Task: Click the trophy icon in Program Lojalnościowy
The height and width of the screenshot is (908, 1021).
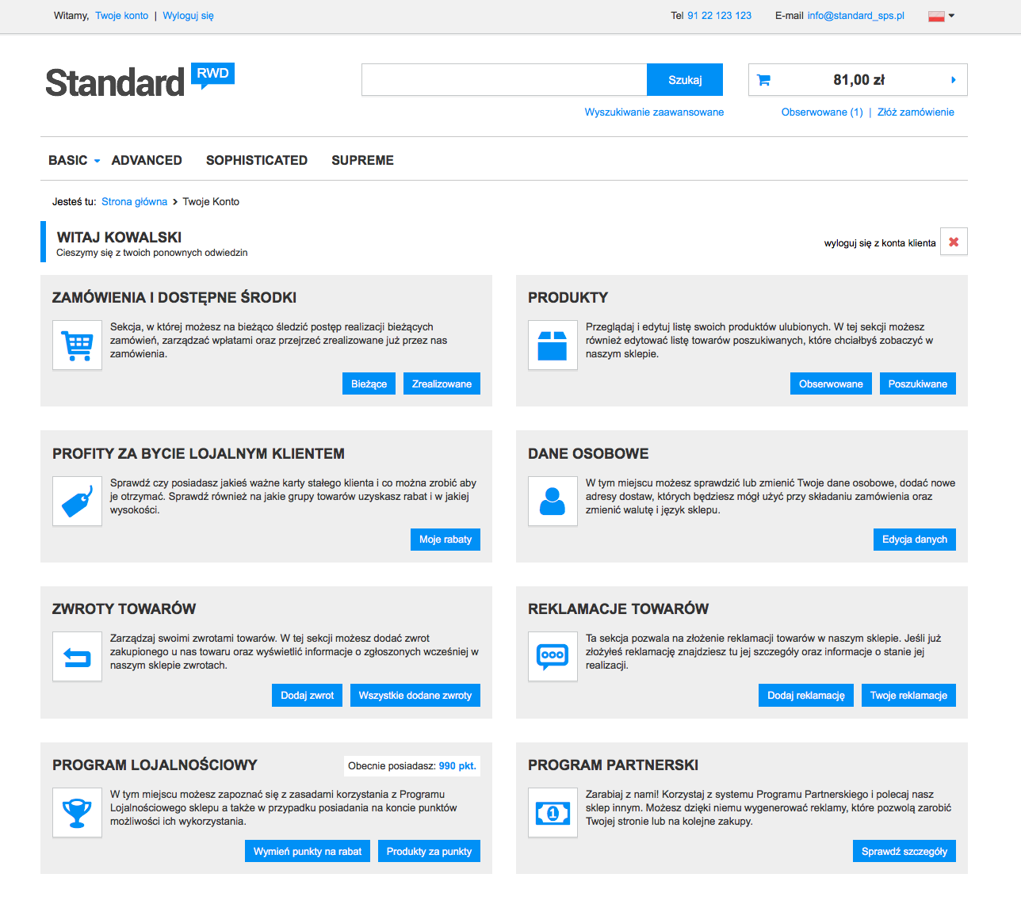Action: tap(77, 813)
